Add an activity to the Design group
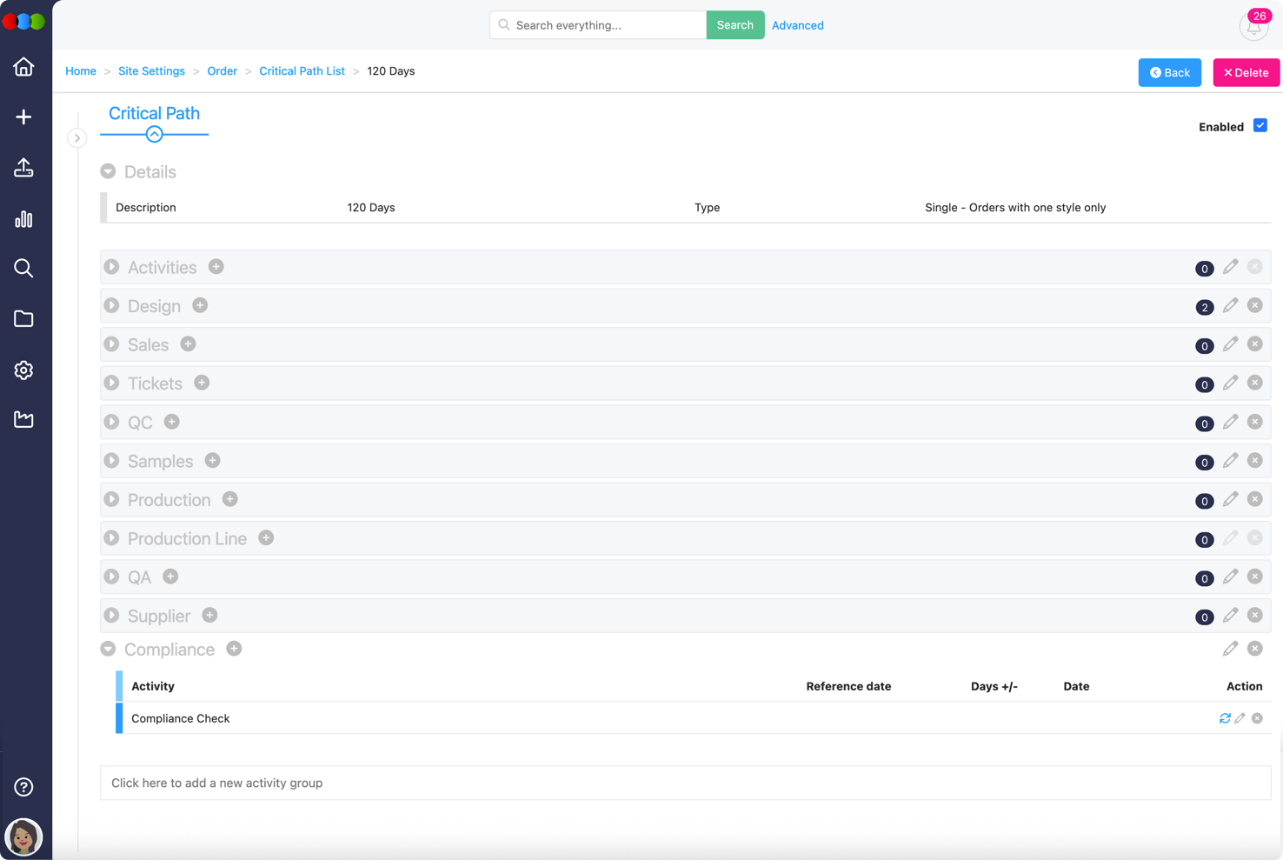The height and width of the screenshot is (860, 1283). point(200,305)
